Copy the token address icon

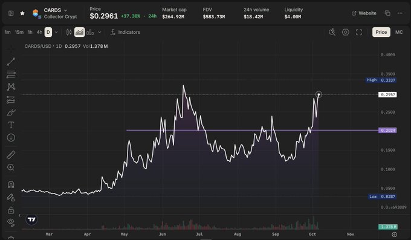[x=387, y=13]
